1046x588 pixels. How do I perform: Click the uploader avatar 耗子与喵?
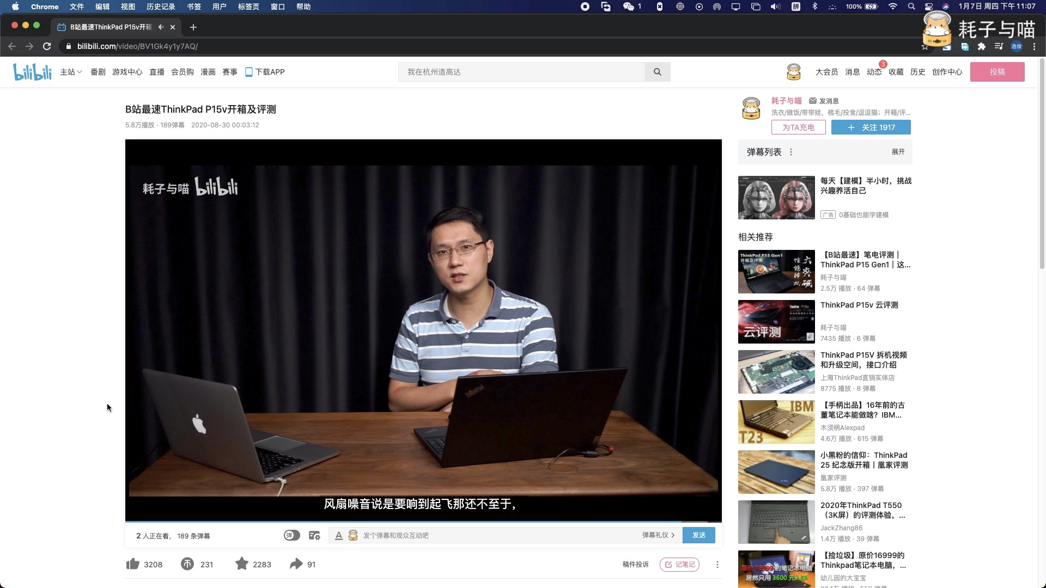pos(751,108)
